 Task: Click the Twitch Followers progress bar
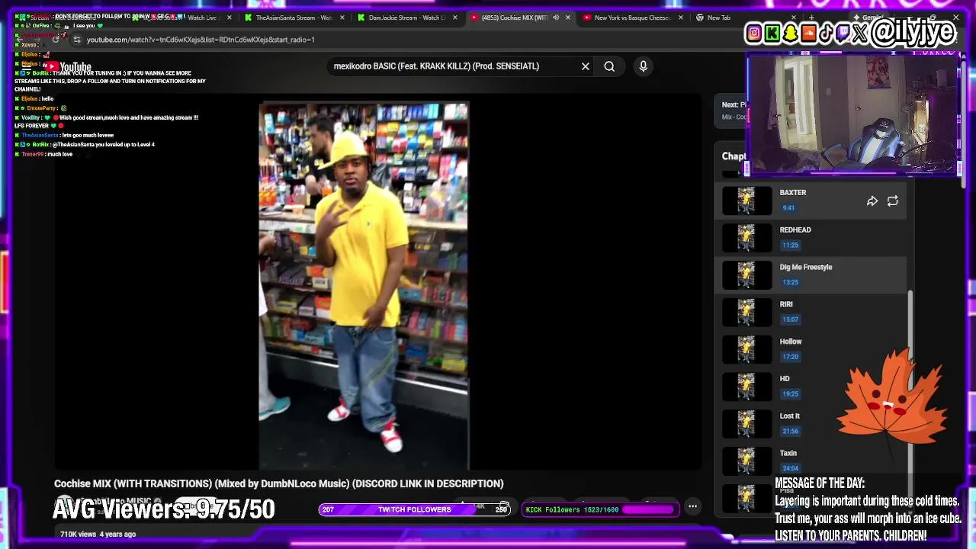415,509
